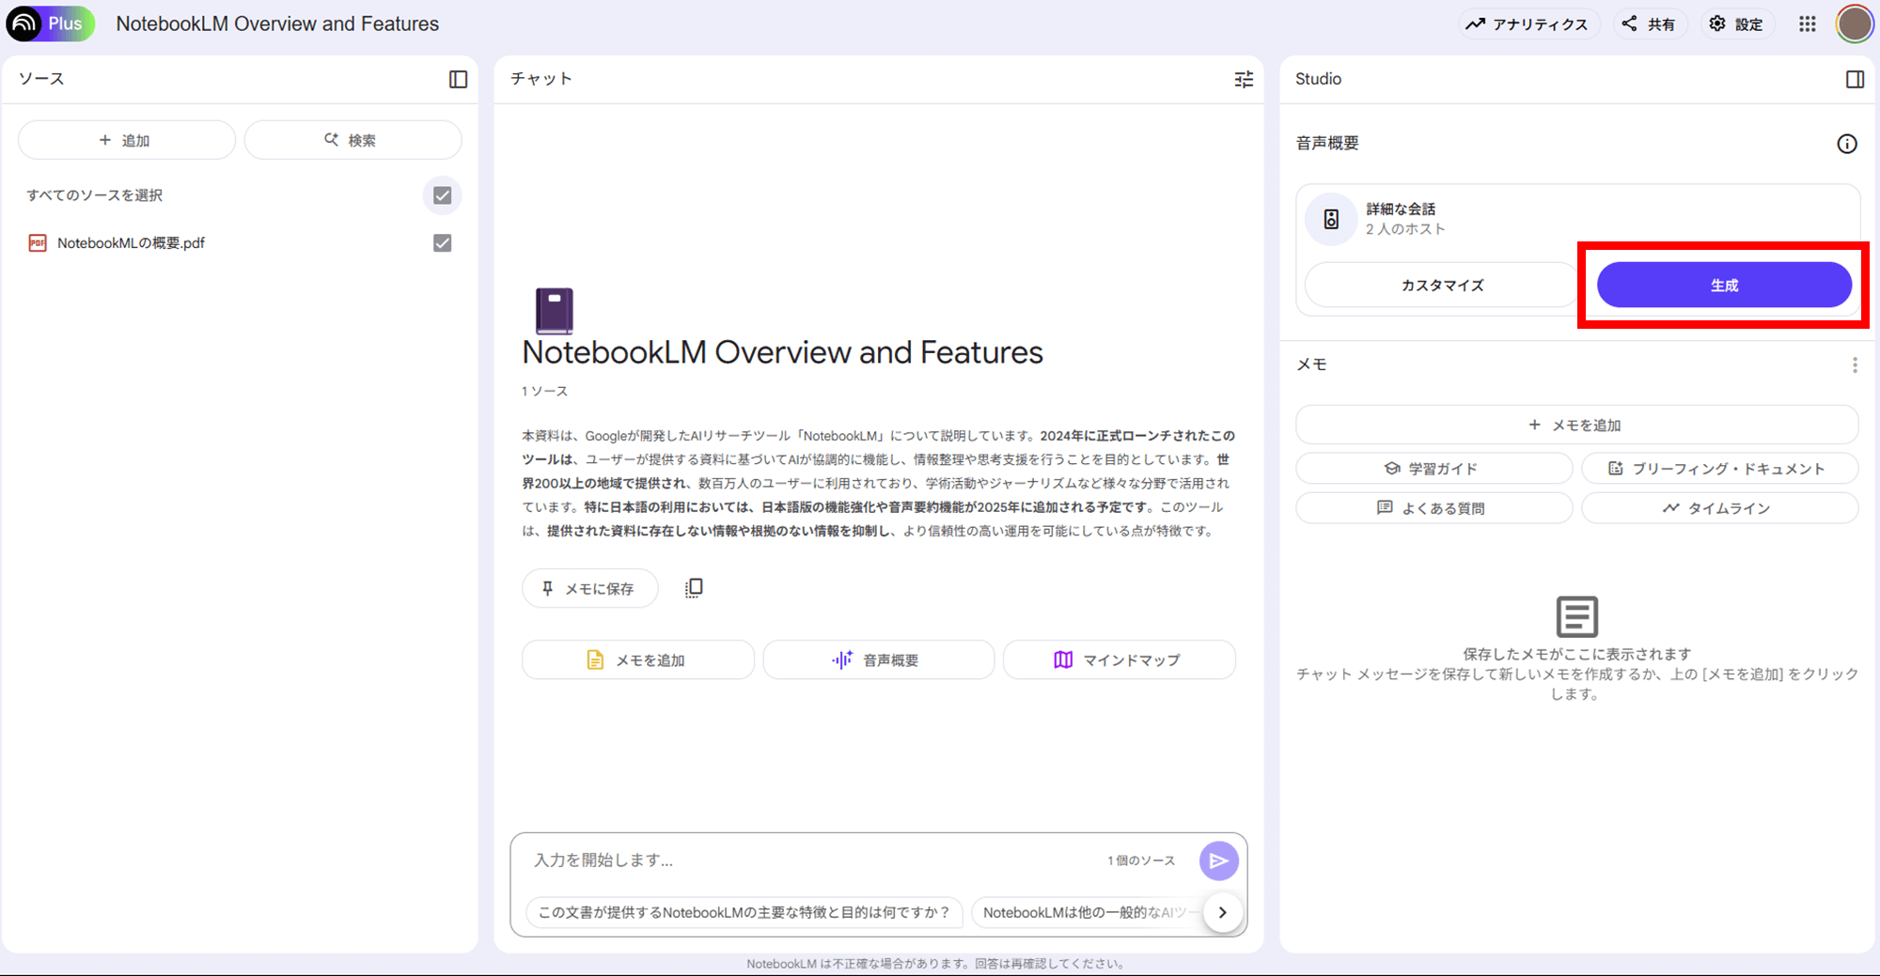Screen dimensions: 1880x976
Task: Click the NotebookMLの概要.pdf file icon
Action: 38,243
